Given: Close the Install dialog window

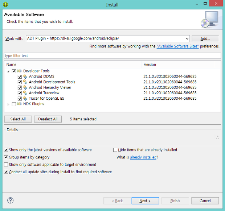Looking at the screenshot, I should [x=216, y=4].
